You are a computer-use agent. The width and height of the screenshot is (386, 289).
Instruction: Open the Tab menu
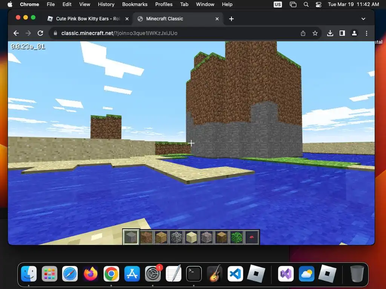[184, 5]
